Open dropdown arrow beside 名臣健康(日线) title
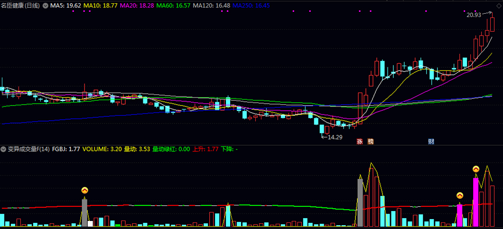 point(45,5)
